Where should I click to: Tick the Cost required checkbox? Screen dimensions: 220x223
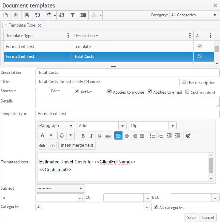tap(187, 92)
